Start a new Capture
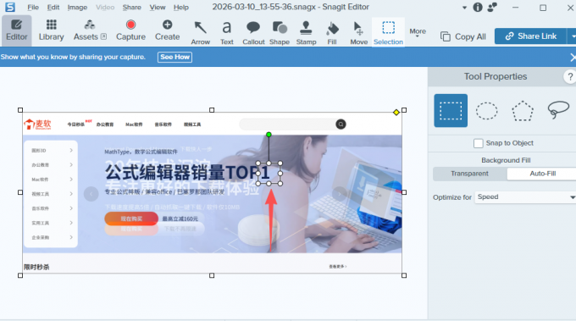The image size is (576, 321). [130, 30]
